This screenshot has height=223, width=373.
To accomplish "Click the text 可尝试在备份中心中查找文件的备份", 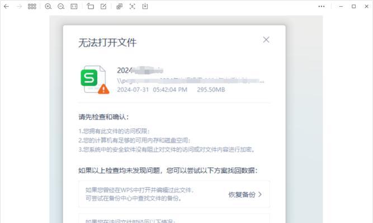I will coord(134,198).
